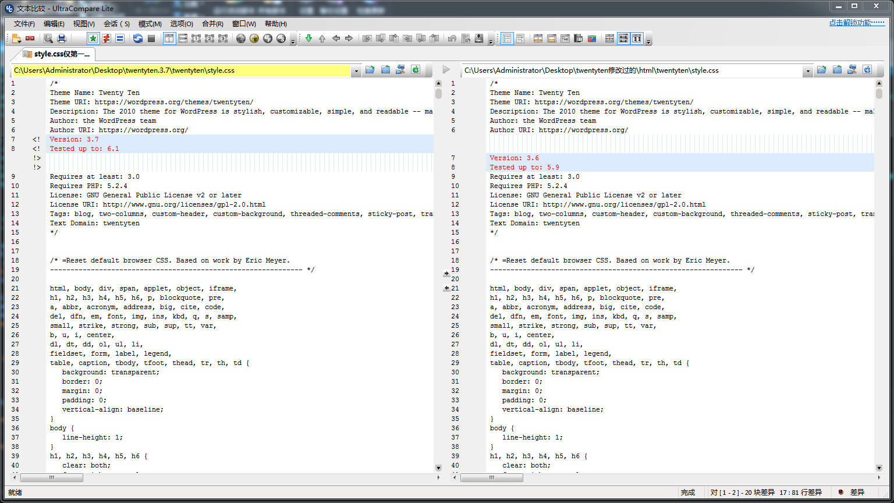Refresh the comparison with blue arrows icon
Screen dimensions: 894x503
(x=137, y=38)
